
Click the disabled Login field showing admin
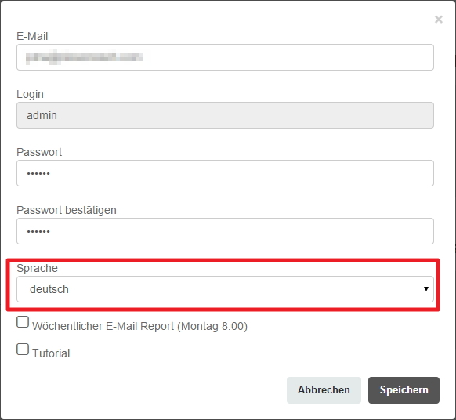tap(225, 115)
